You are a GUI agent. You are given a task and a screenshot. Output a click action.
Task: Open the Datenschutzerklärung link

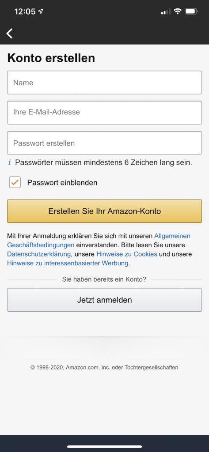pos(39,254)
